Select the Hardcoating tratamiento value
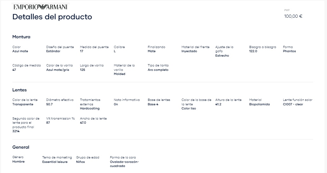Screen dimensions: 327x173 90,108
